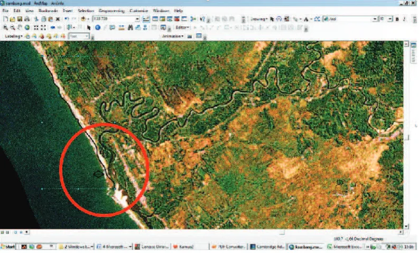Open the Edit menu
Image resolution: width=419 pixels, height=253 pixels.
pos(17,11)
